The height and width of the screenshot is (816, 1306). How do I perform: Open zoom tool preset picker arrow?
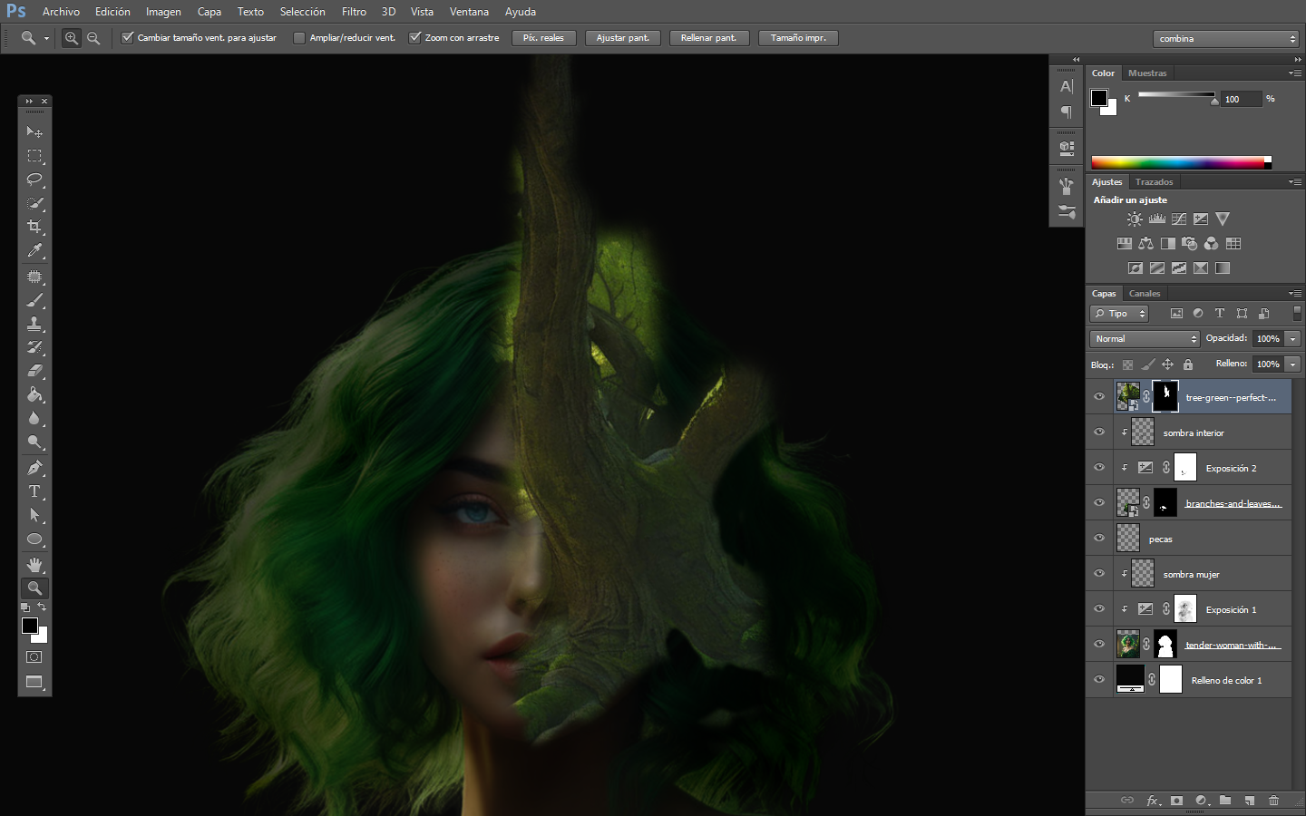(46, 39)
